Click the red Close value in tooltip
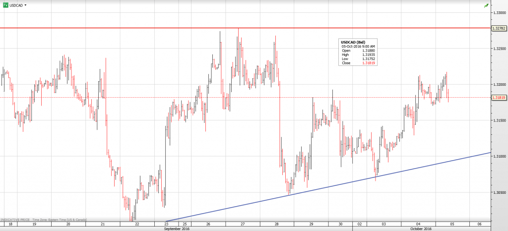Screen dimensions: 508x231 (369, 63)
